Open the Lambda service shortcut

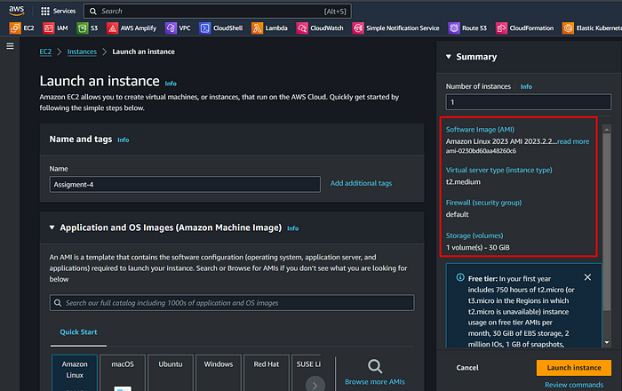pyautogui.click(x=269, y=28)
